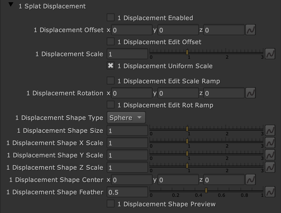
Task: Click the 1 Displacement Shape Type label
Action: click(59, 118)
